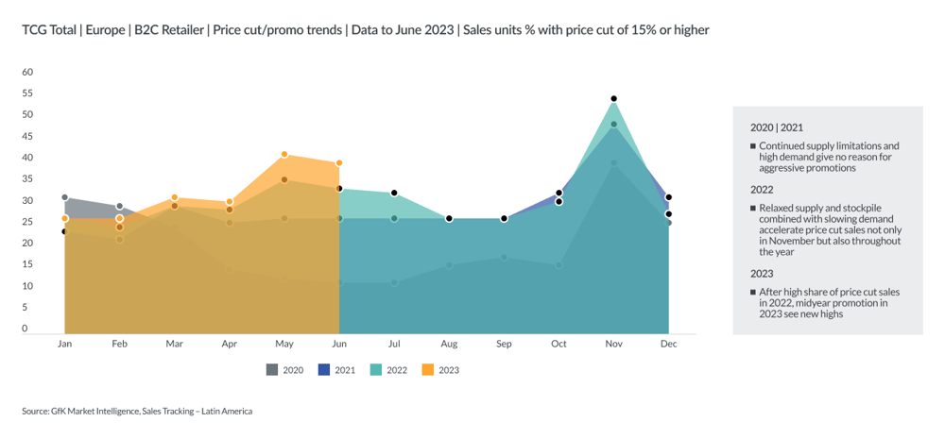Click the bullet beside "Continued supply limitations"
This screenshot has height=439, width=945.
click(753, 146)
